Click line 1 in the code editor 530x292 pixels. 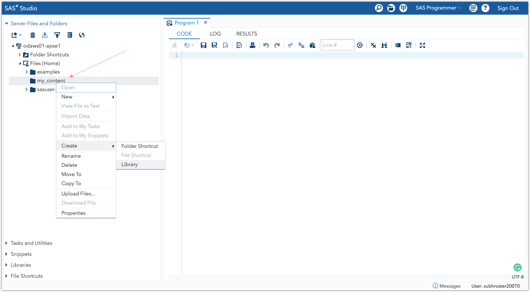[x=353, y=55]
